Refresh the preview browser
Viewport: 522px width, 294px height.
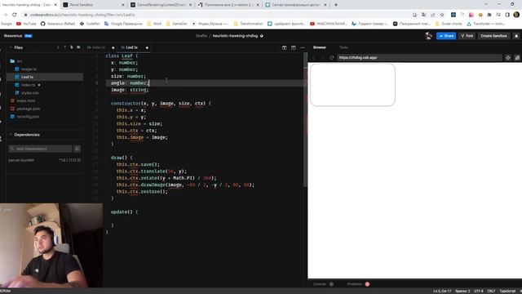[332, 58]
